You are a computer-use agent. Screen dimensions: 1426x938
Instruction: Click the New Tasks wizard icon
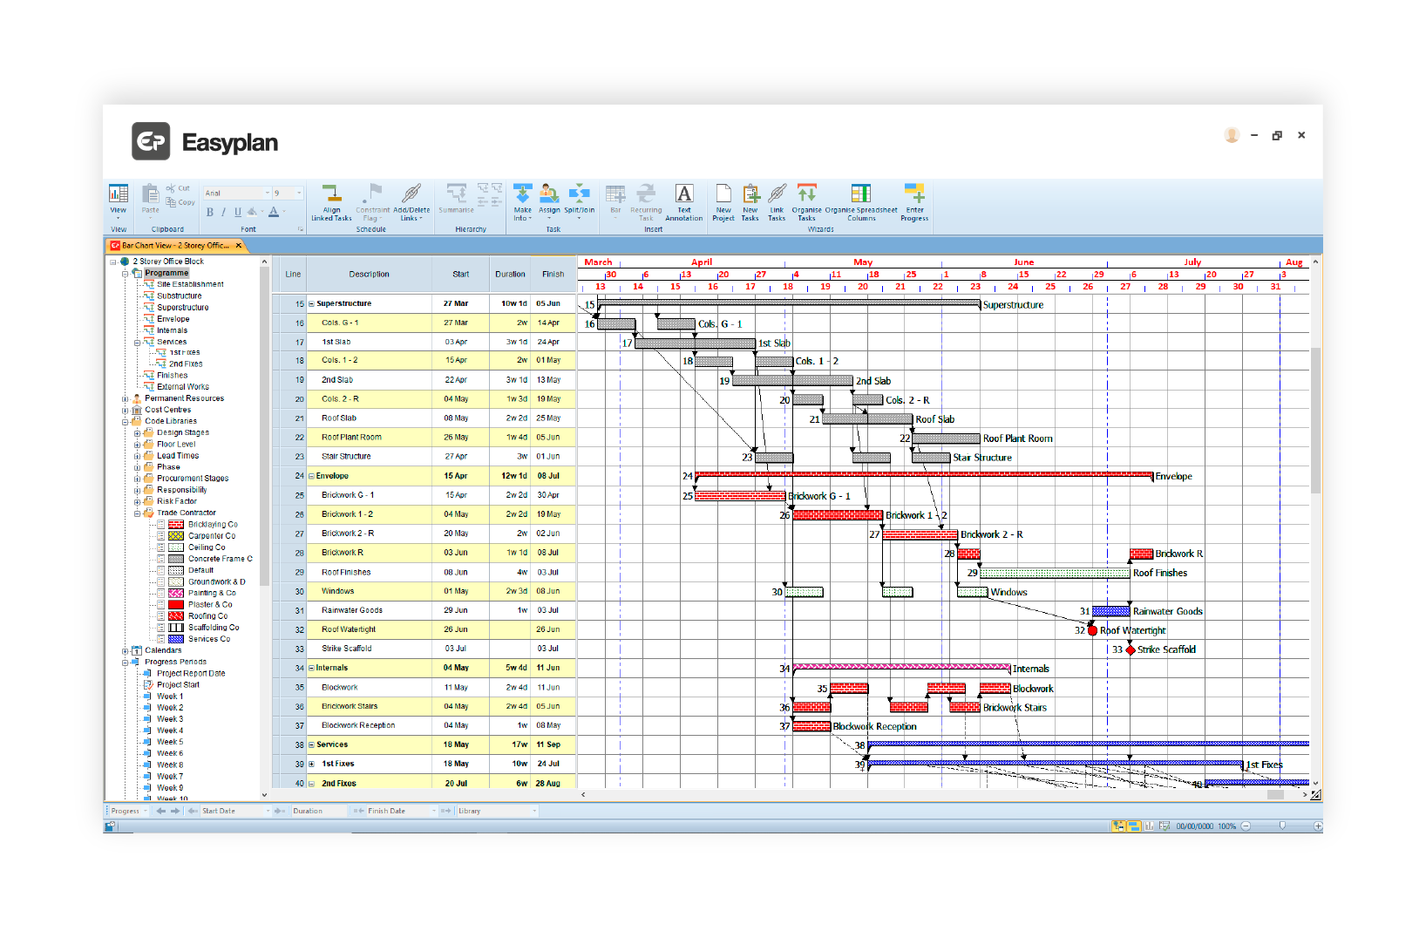(x=750, y=201)
